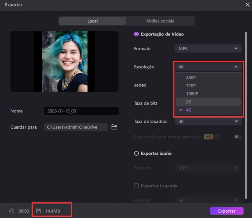Click the 00:03 duration text
The width and height of the screenshot is (252, 218).
(24, 211)
